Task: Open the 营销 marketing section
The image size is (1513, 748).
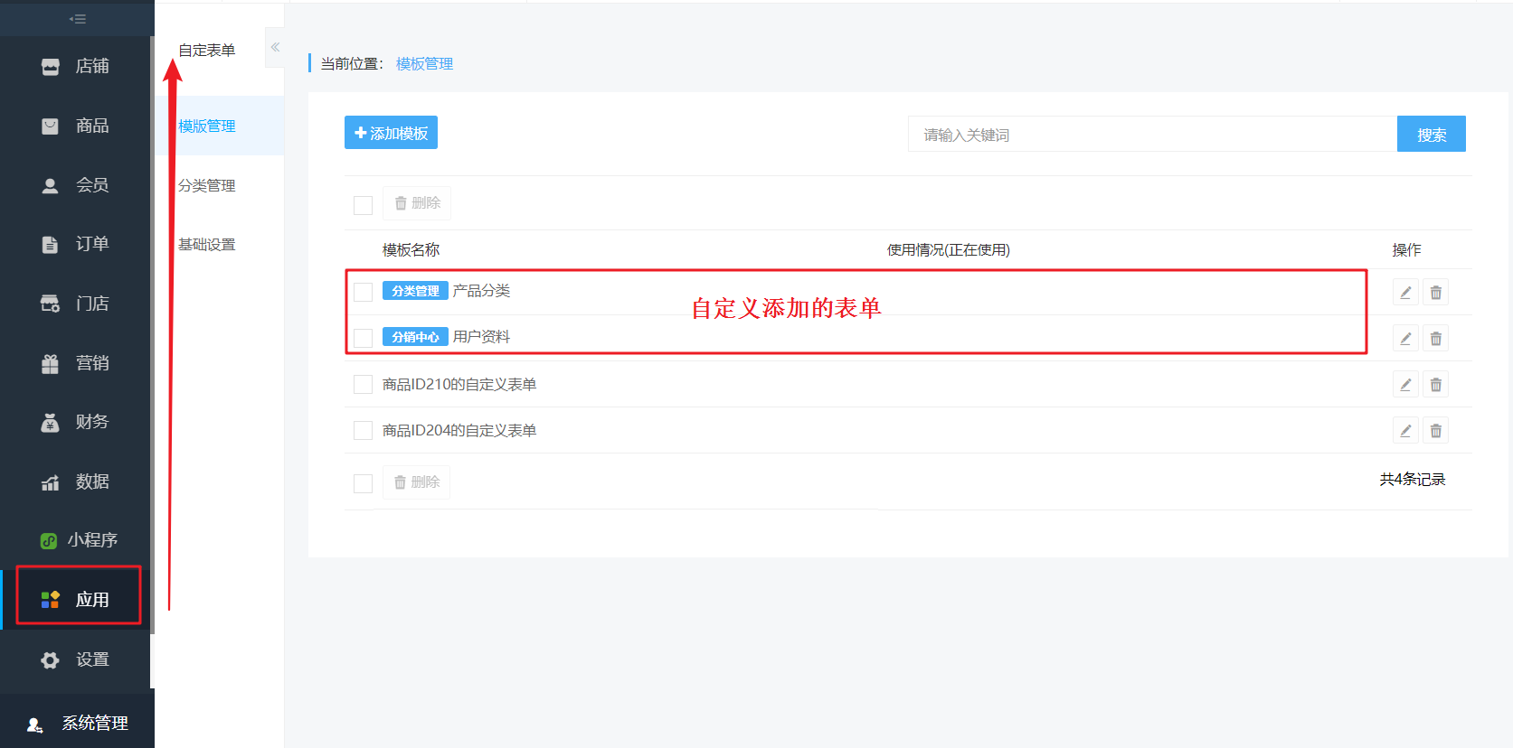Action: point(76,363)
